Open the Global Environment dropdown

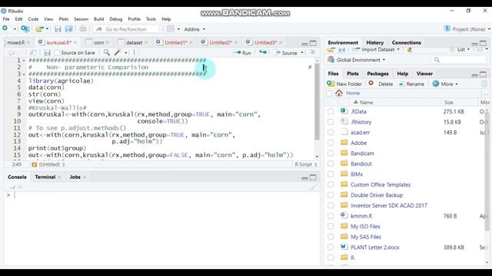[357, 60]
